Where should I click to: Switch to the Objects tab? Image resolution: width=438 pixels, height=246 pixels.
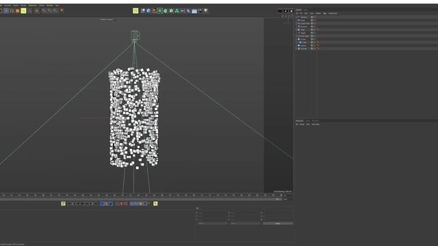[x=298, y=10]
